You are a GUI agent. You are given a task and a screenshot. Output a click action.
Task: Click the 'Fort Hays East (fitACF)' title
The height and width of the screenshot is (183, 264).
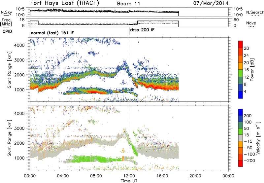coord(65,3)
